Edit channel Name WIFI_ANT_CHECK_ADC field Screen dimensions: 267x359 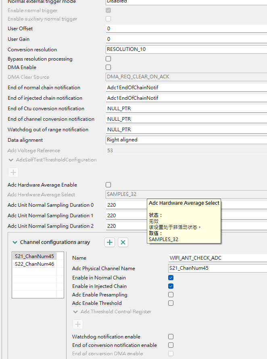pyautogui.click(x=217, y=258)
